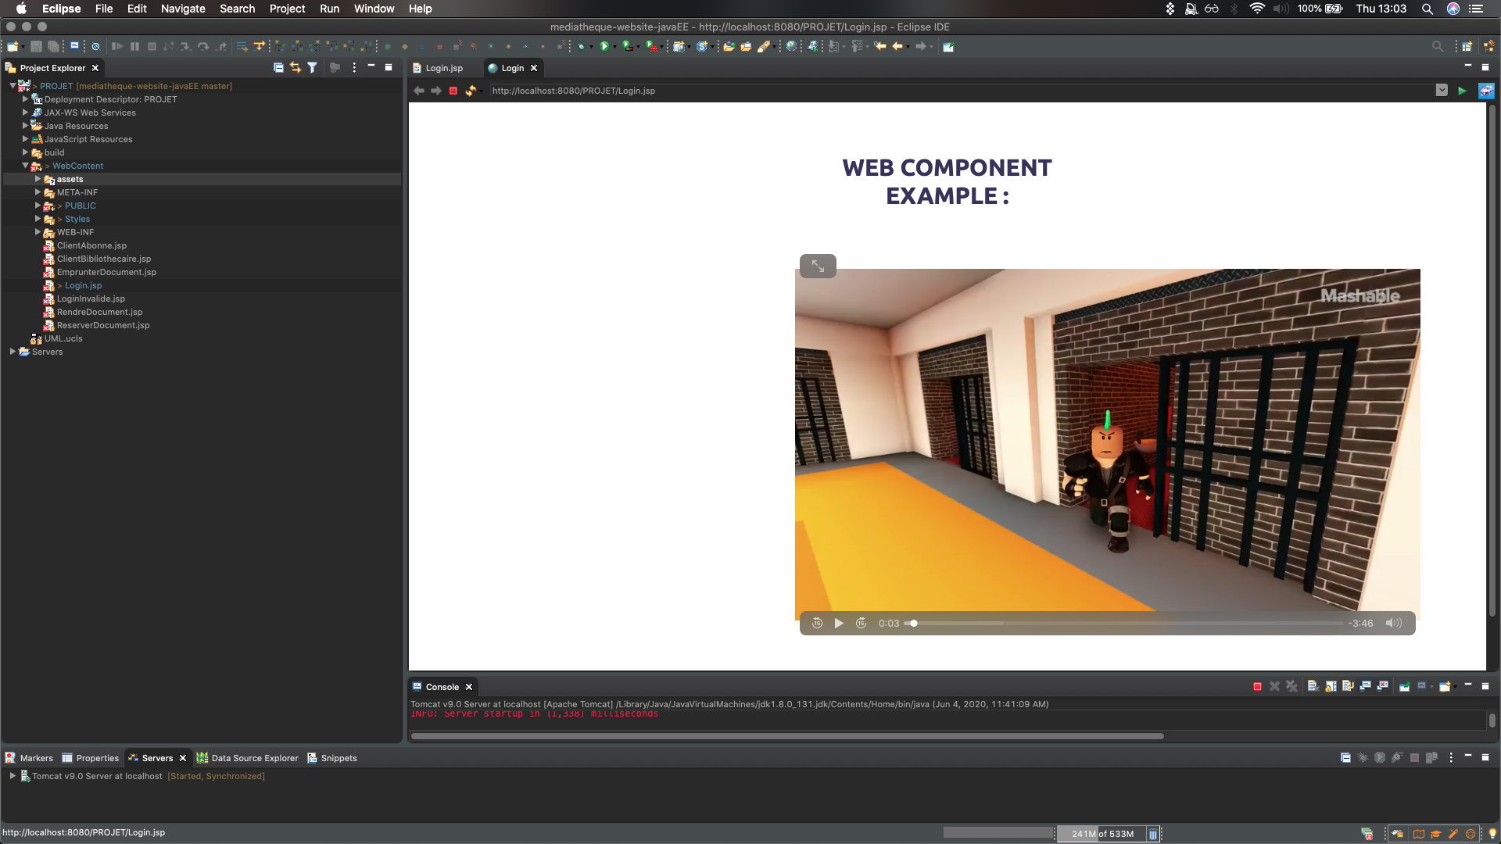The height and width of the screenshot is (844, 1501).
Task: Click the video progress scrubber
Action: [913, 624]
